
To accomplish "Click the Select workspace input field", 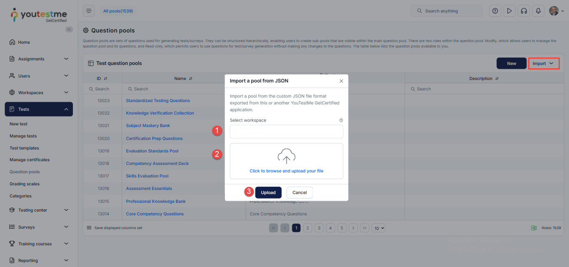I will click(x=287, y=132).
